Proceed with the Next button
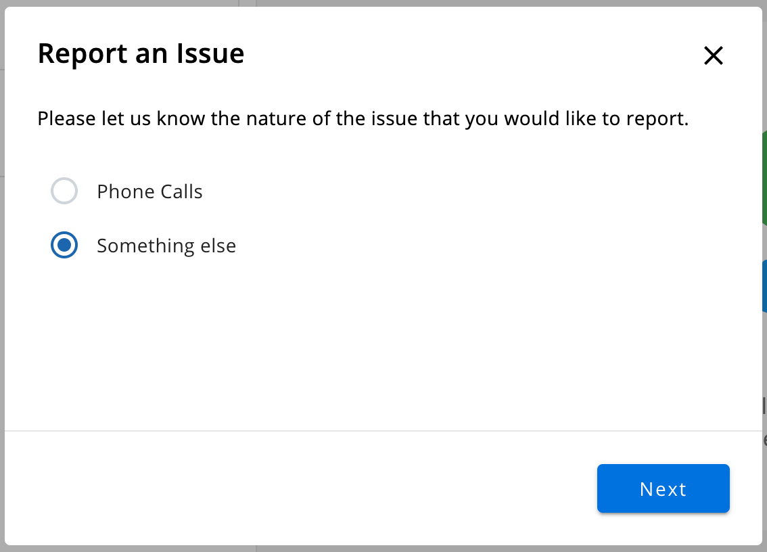 [664, 488]
